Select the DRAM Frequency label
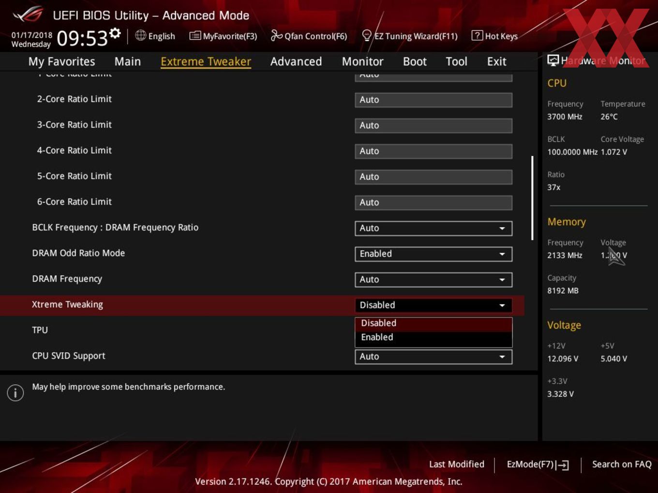Screen dimensions: 658x493 pyautogui.click(x=67, y=279)
